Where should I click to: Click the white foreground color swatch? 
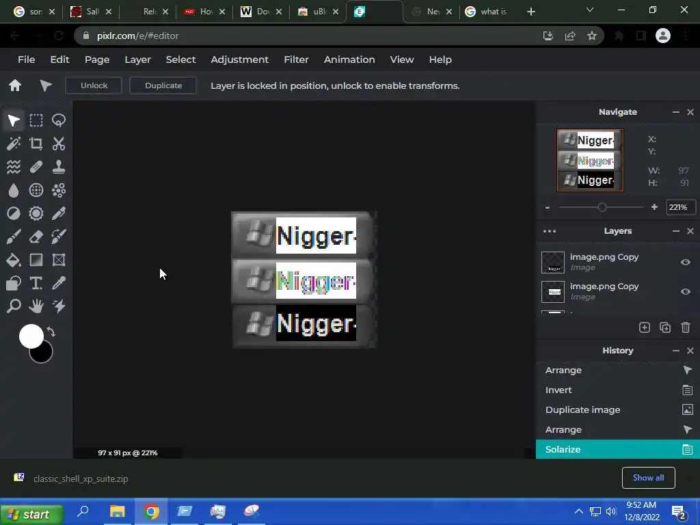[30, 336]
